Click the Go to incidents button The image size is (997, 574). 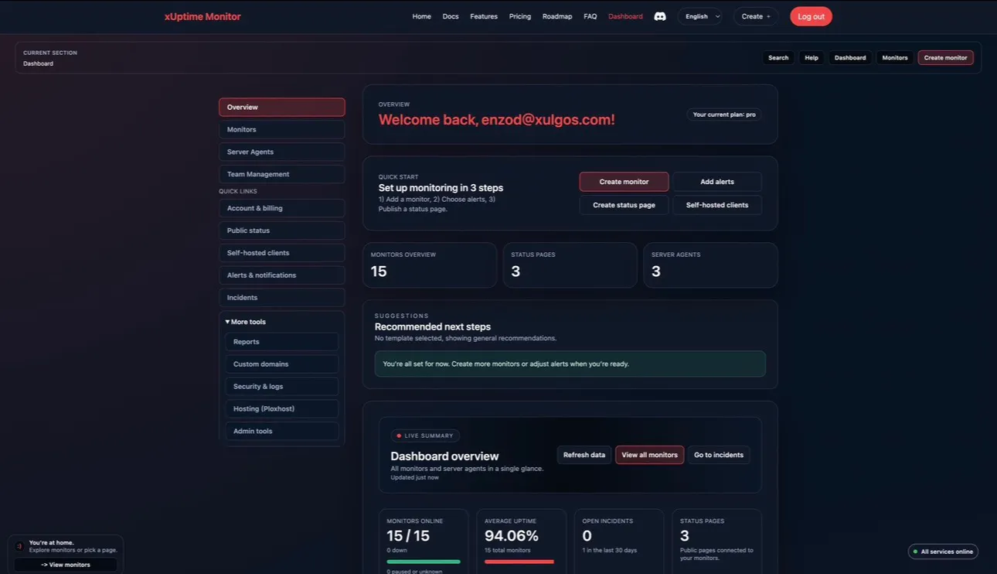(719, 455)
